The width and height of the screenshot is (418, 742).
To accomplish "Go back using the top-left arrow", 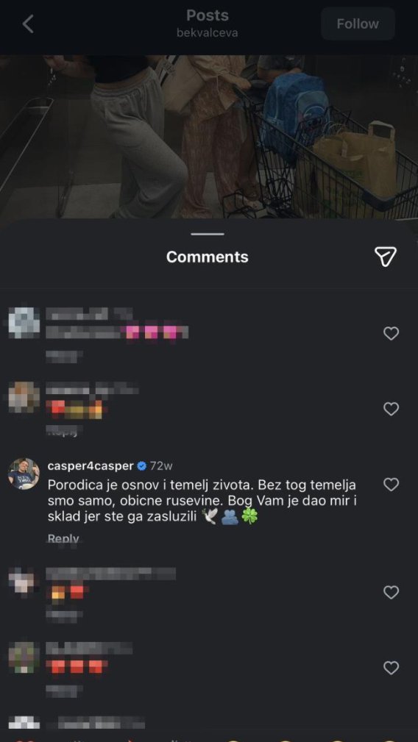I will point(29,24).
